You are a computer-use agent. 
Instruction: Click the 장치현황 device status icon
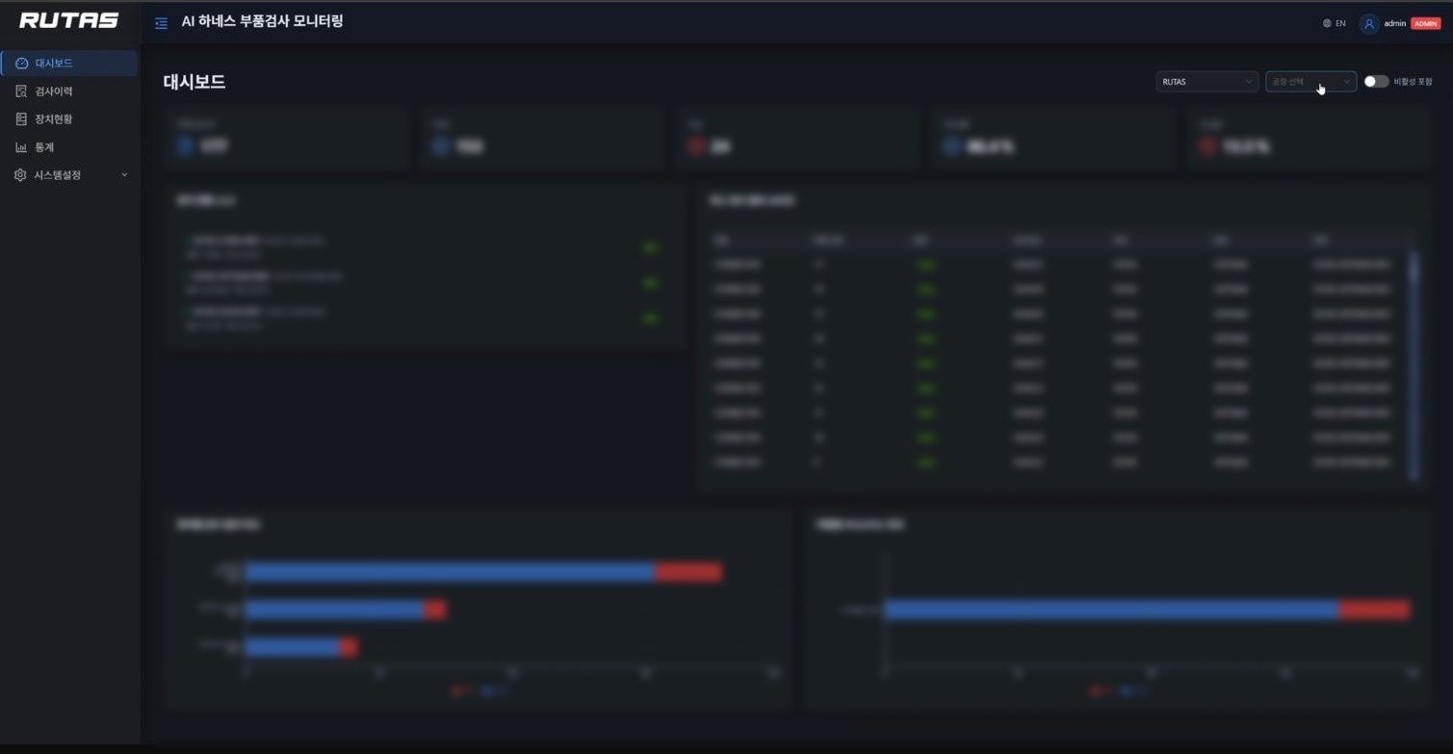click(x=21, y=119)
